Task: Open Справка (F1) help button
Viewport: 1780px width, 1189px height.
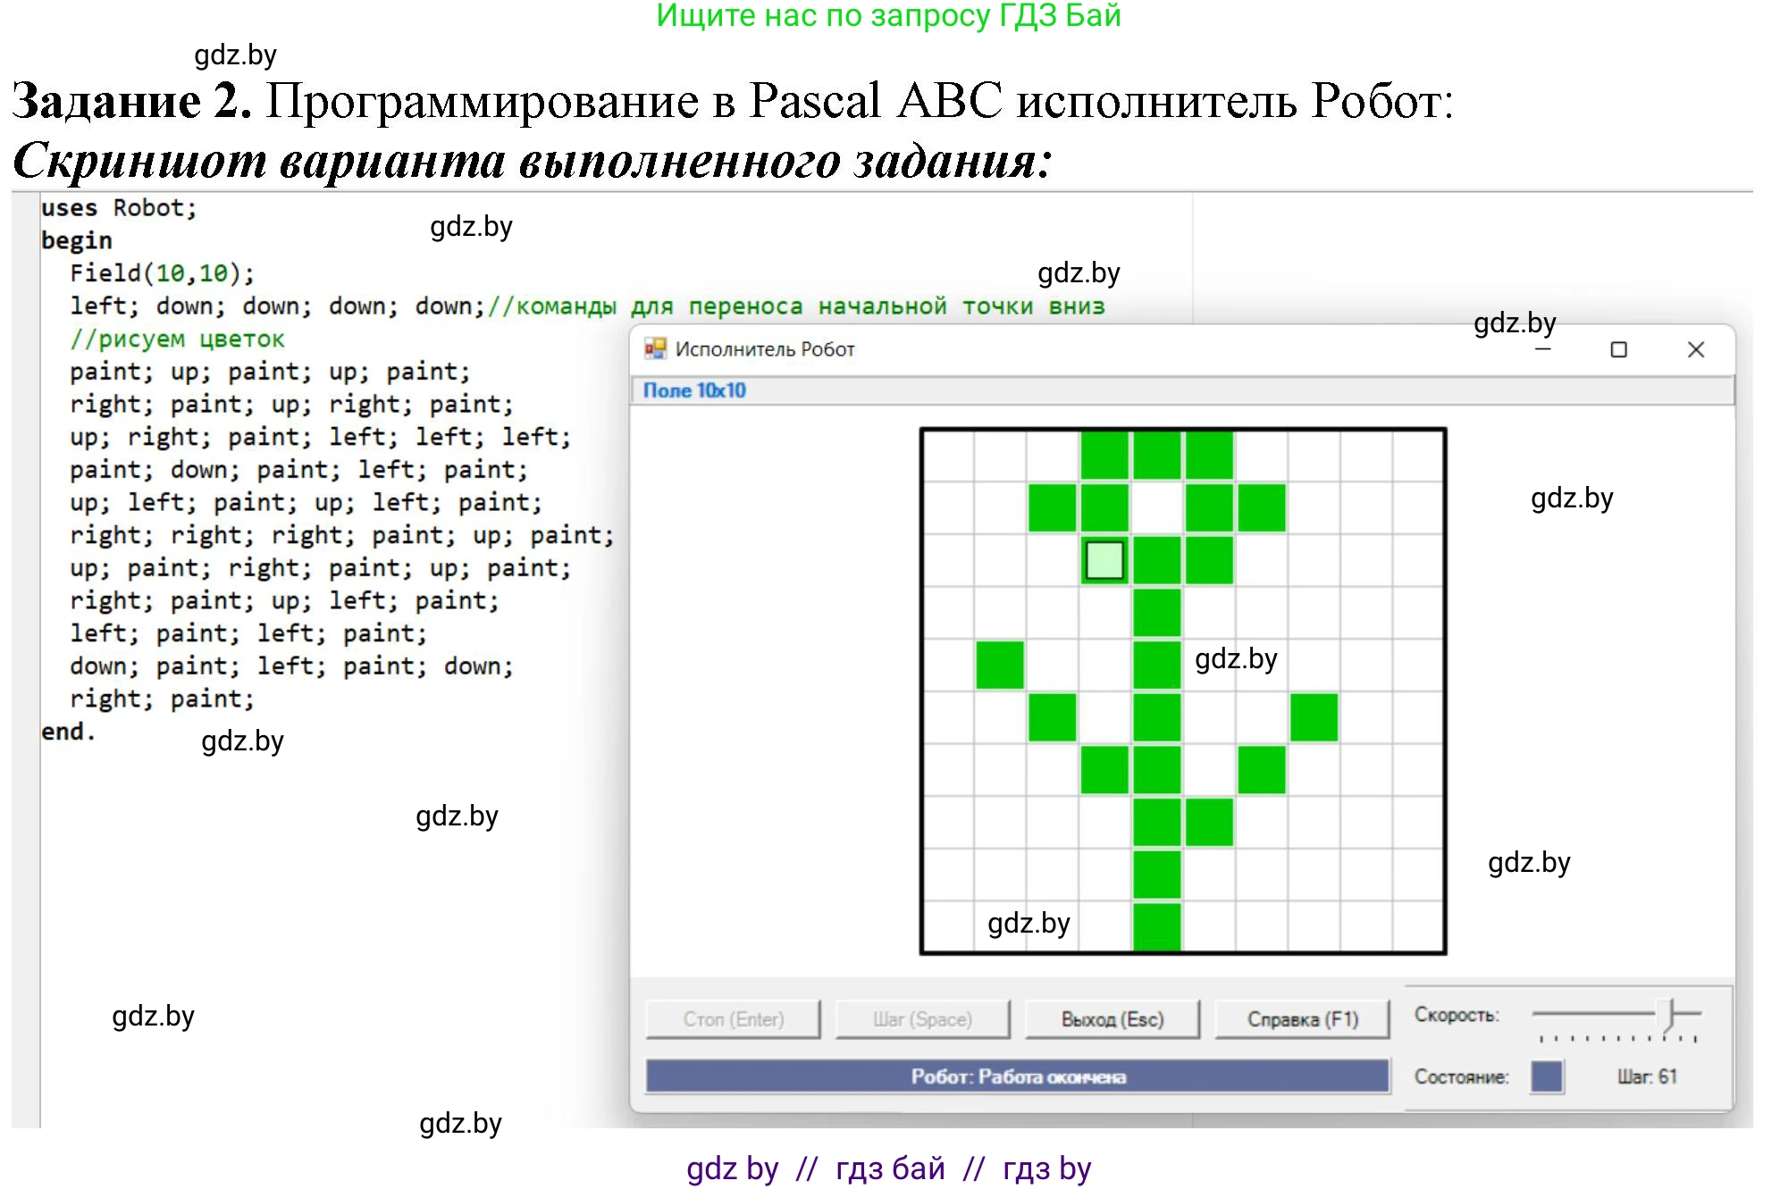Action: click(x=1302, y=1019)
